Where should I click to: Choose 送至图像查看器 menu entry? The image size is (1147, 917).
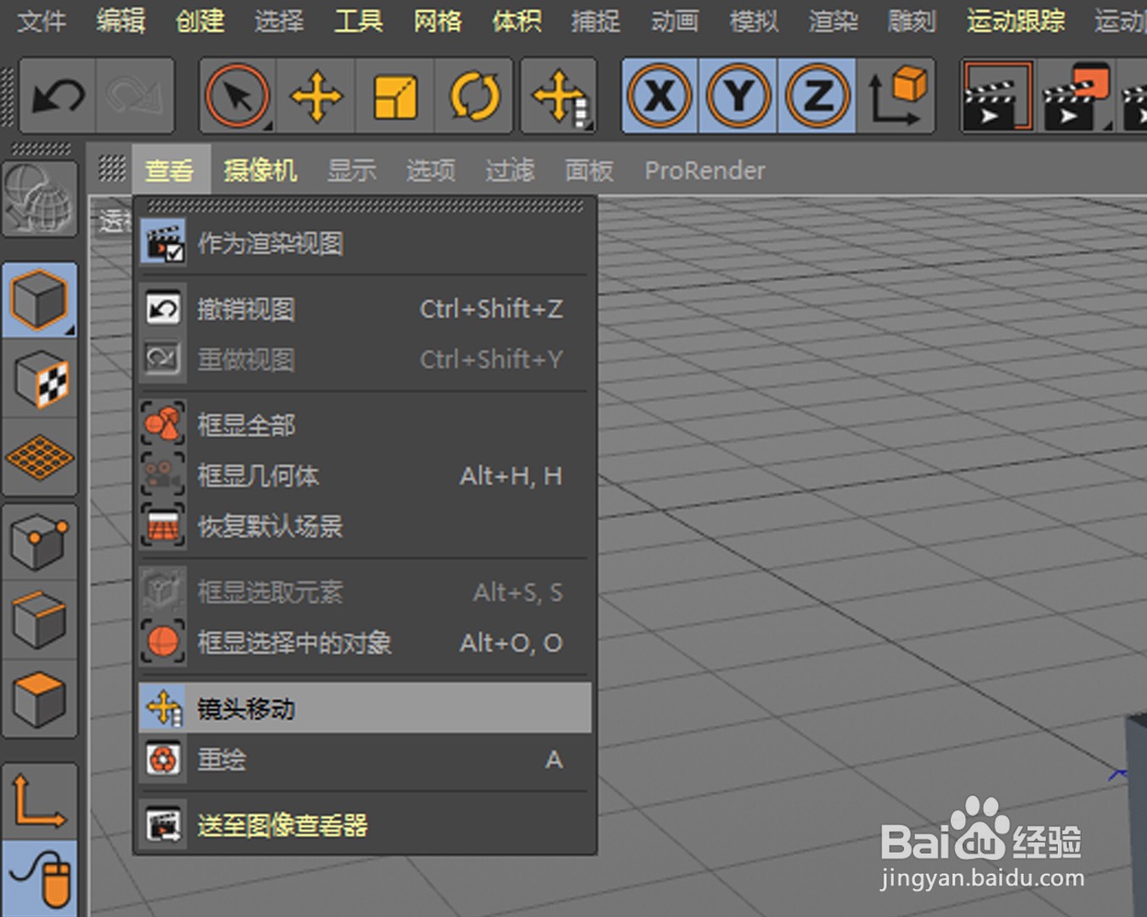coord(365,824)
